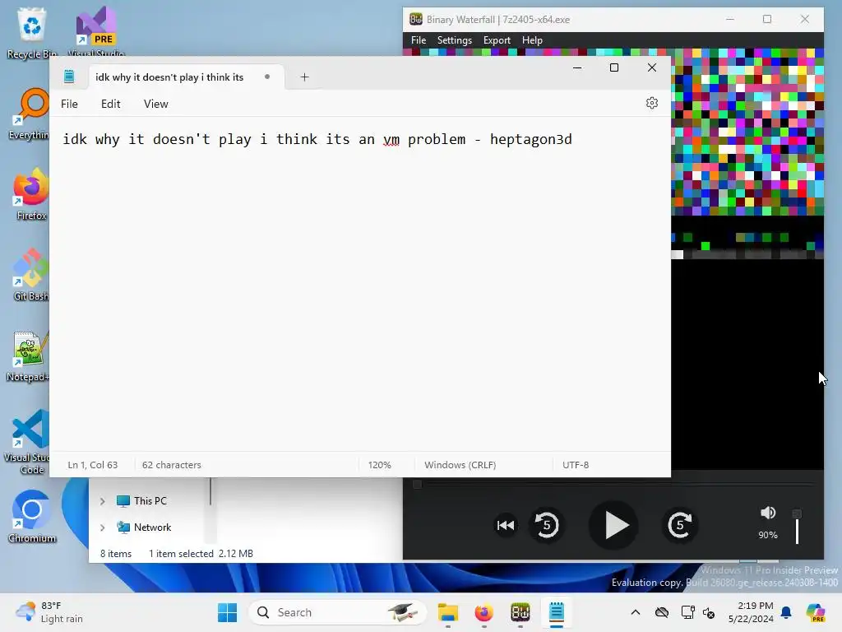The image size is (842, 632).
Task: Click File Explorer navigation pane scrollbar
Action: (210, 492)
